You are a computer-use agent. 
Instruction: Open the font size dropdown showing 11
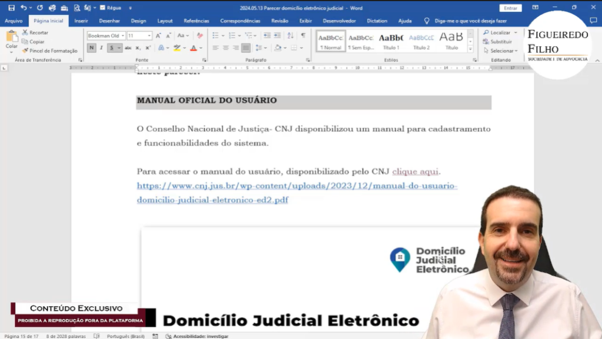pos(149,36)
